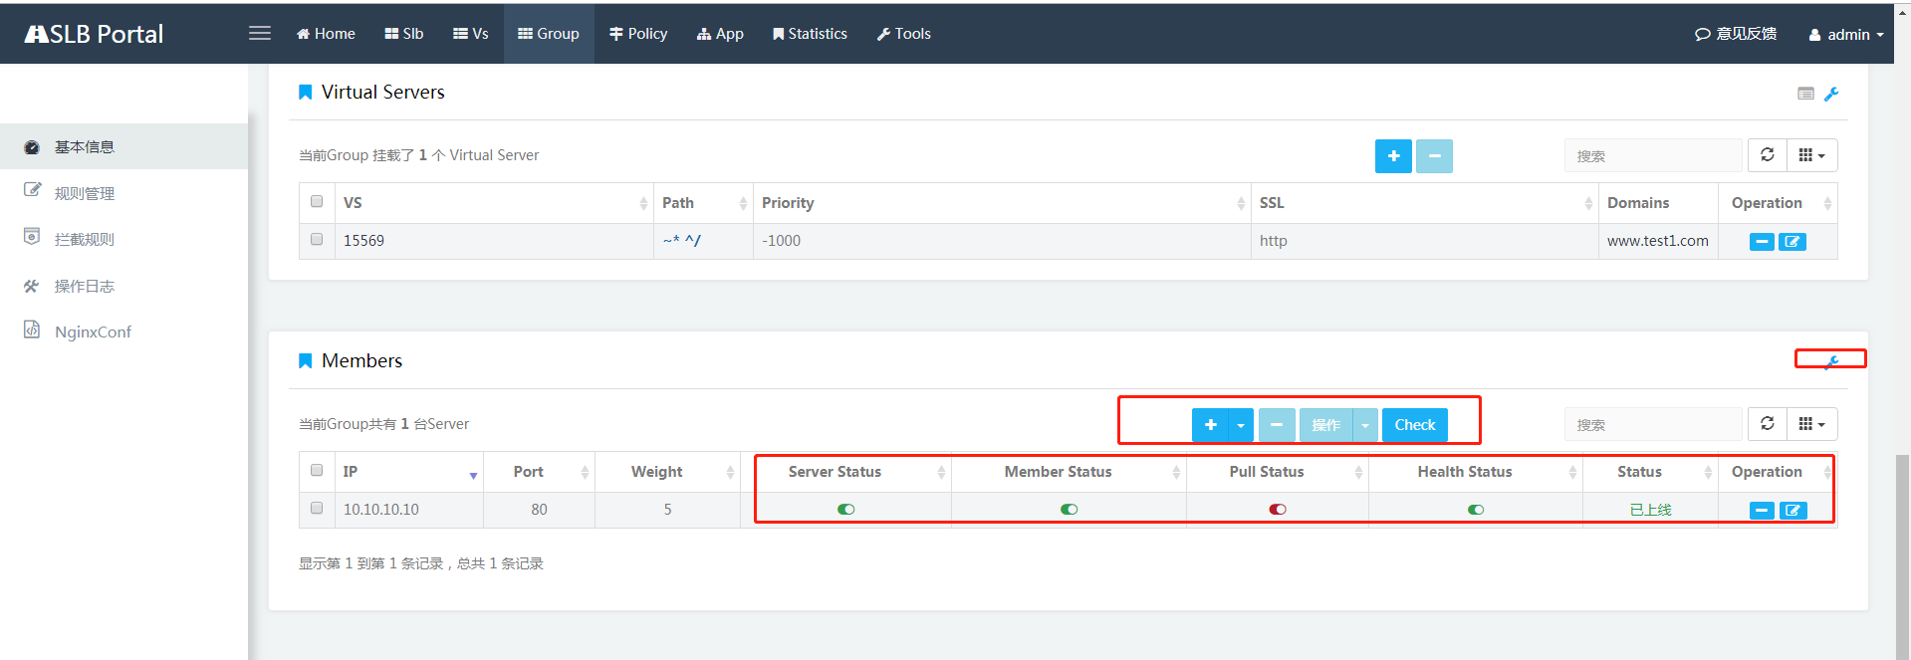The height and width of the screenshot is (660, 1911).
Task: Open the Home menu in the top navbar
Action: [x=326, y=34]
